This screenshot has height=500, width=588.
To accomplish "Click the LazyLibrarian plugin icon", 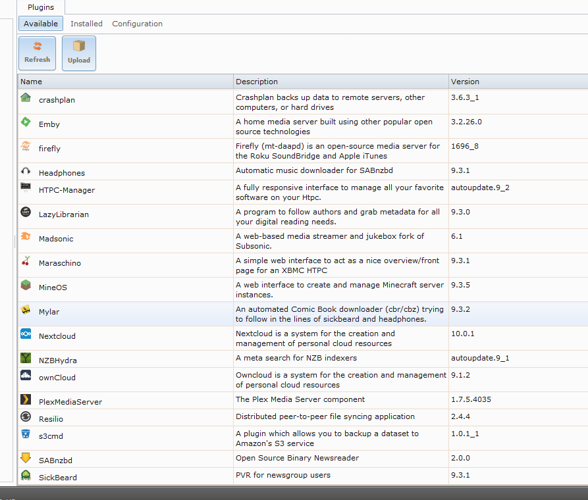I will 26,212.
